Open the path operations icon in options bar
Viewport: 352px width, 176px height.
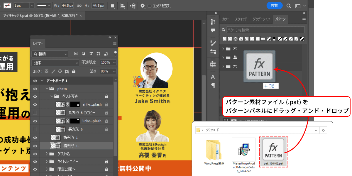pyautogui.click(x=113, y=6)
